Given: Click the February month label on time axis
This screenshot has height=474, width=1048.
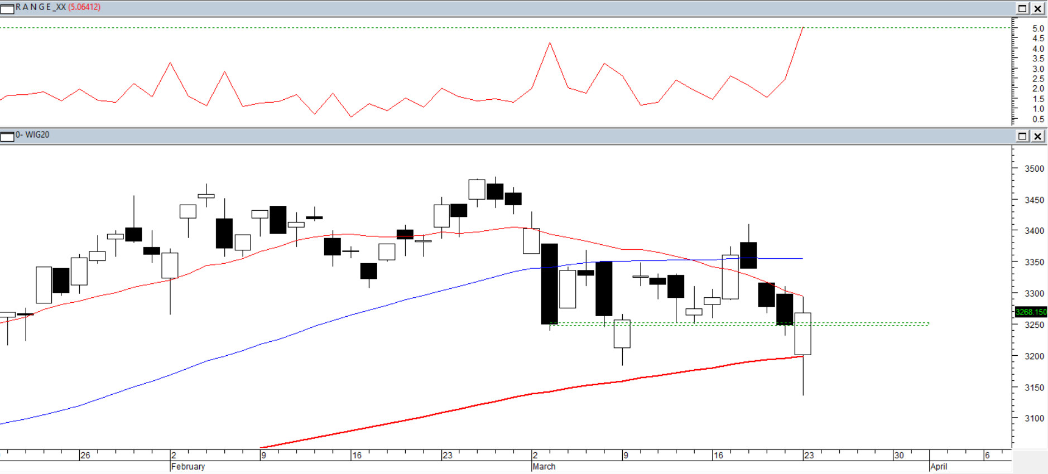Looking at the screenshot, I should [188, 467].
